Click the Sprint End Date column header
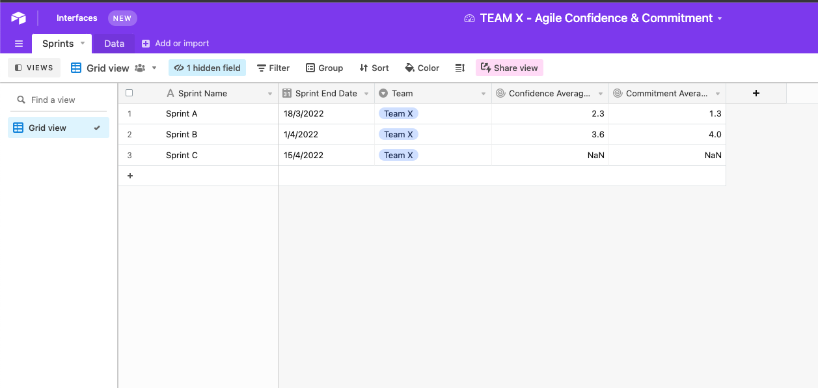 [326, 93]
